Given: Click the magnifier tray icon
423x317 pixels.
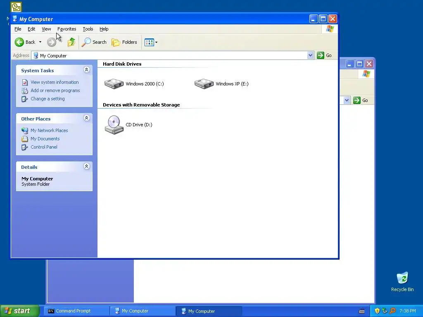Looking at the screenshot, I should (x=392, y=311).
